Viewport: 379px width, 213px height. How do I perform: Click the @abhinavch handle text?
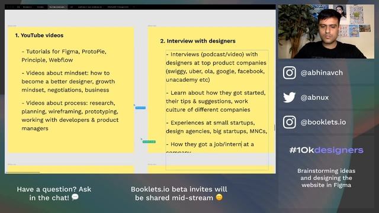(322, 73)
